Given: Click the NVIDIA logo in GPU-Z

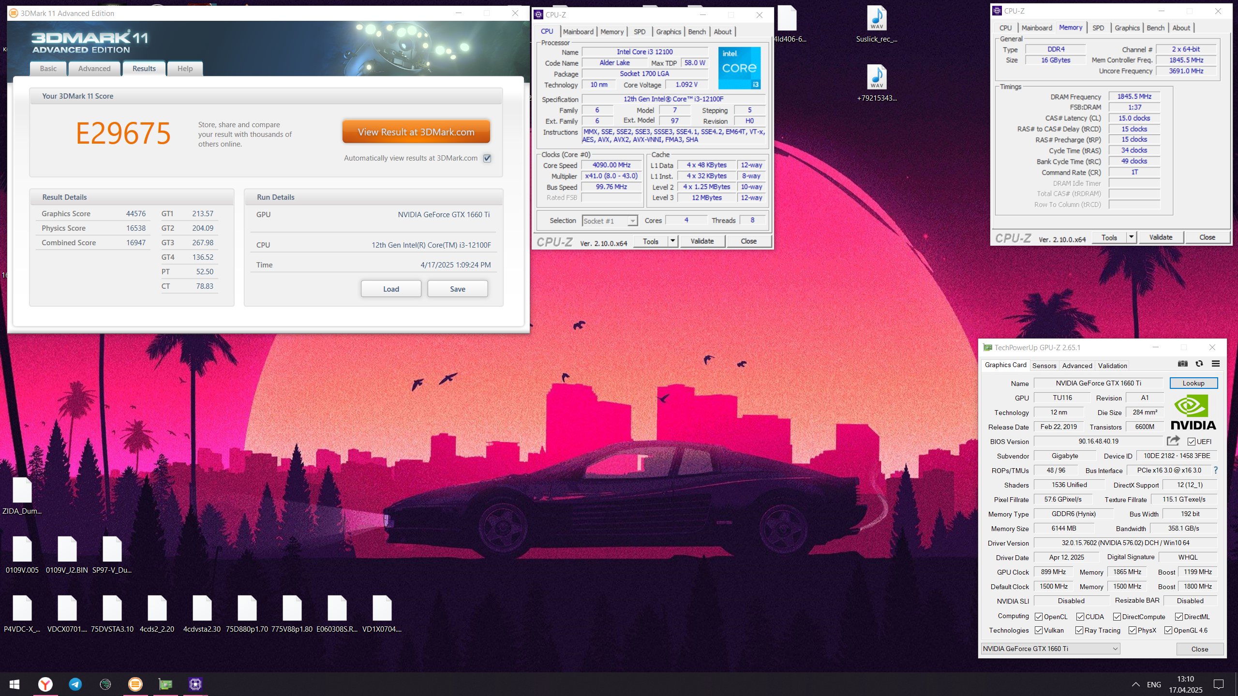Looking at the screenshot, I should [x=1193, y=412].
